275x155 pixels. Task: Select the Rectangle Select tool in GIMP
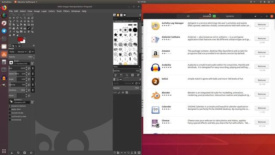click(10, 18)
